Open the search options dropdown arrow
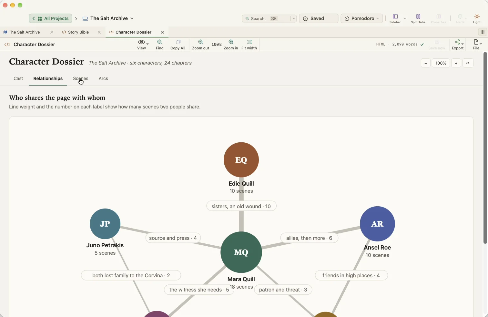The height and width of the screenshot is (317, 488). pos(294,18)
